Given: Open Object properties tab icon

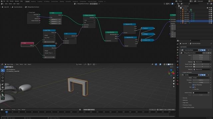Looking at the screenshot, I should pos(177,65).
